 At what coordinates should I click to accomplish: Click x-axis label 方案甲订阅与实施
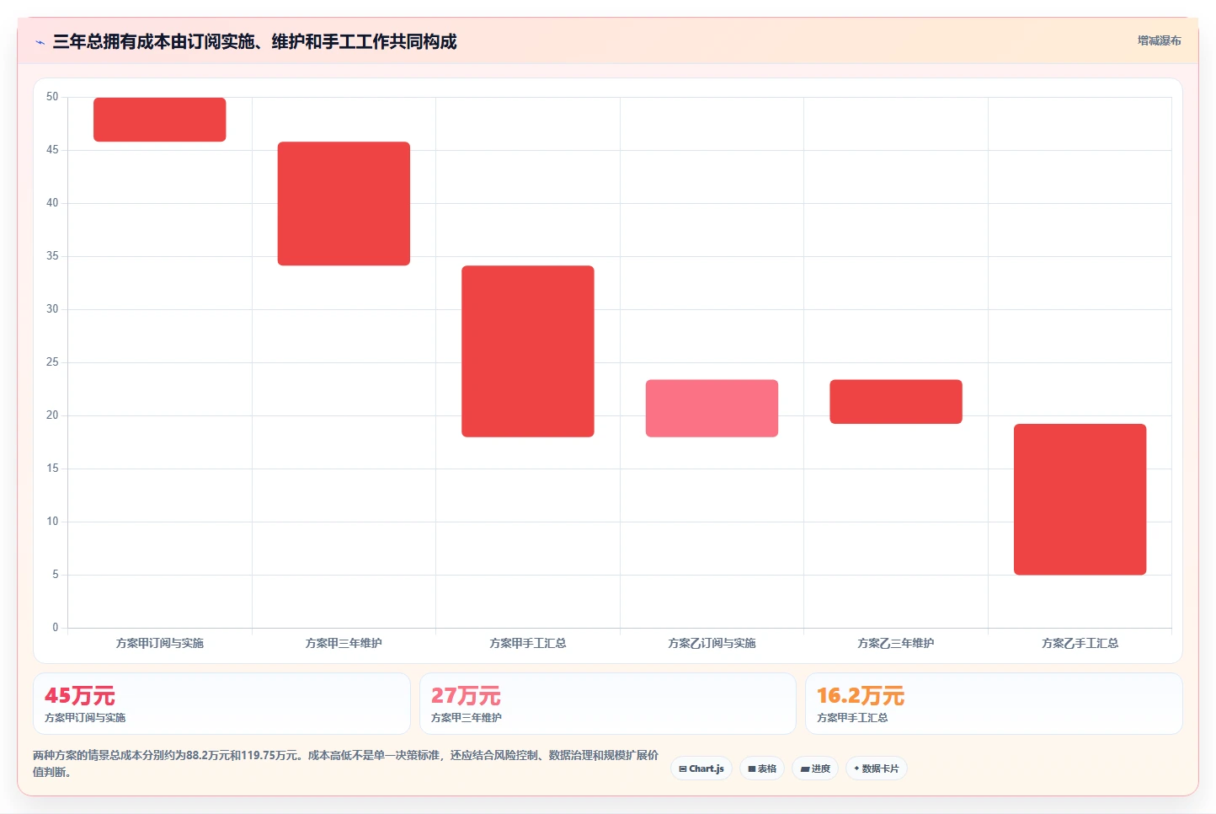click(x=160, y=643)
